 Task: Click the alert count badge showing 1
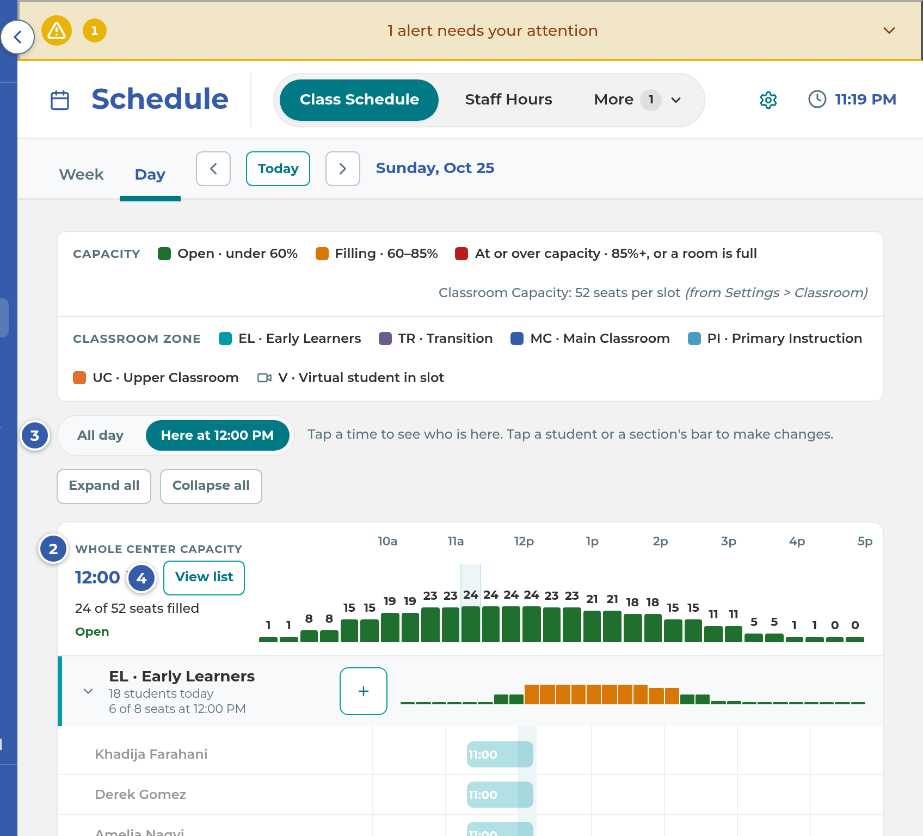click(95, 30)
